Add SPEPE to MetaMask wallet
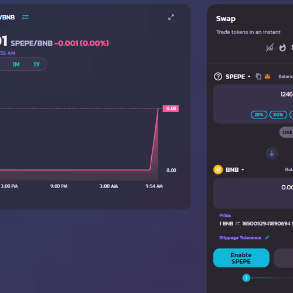 pos(267,76)
